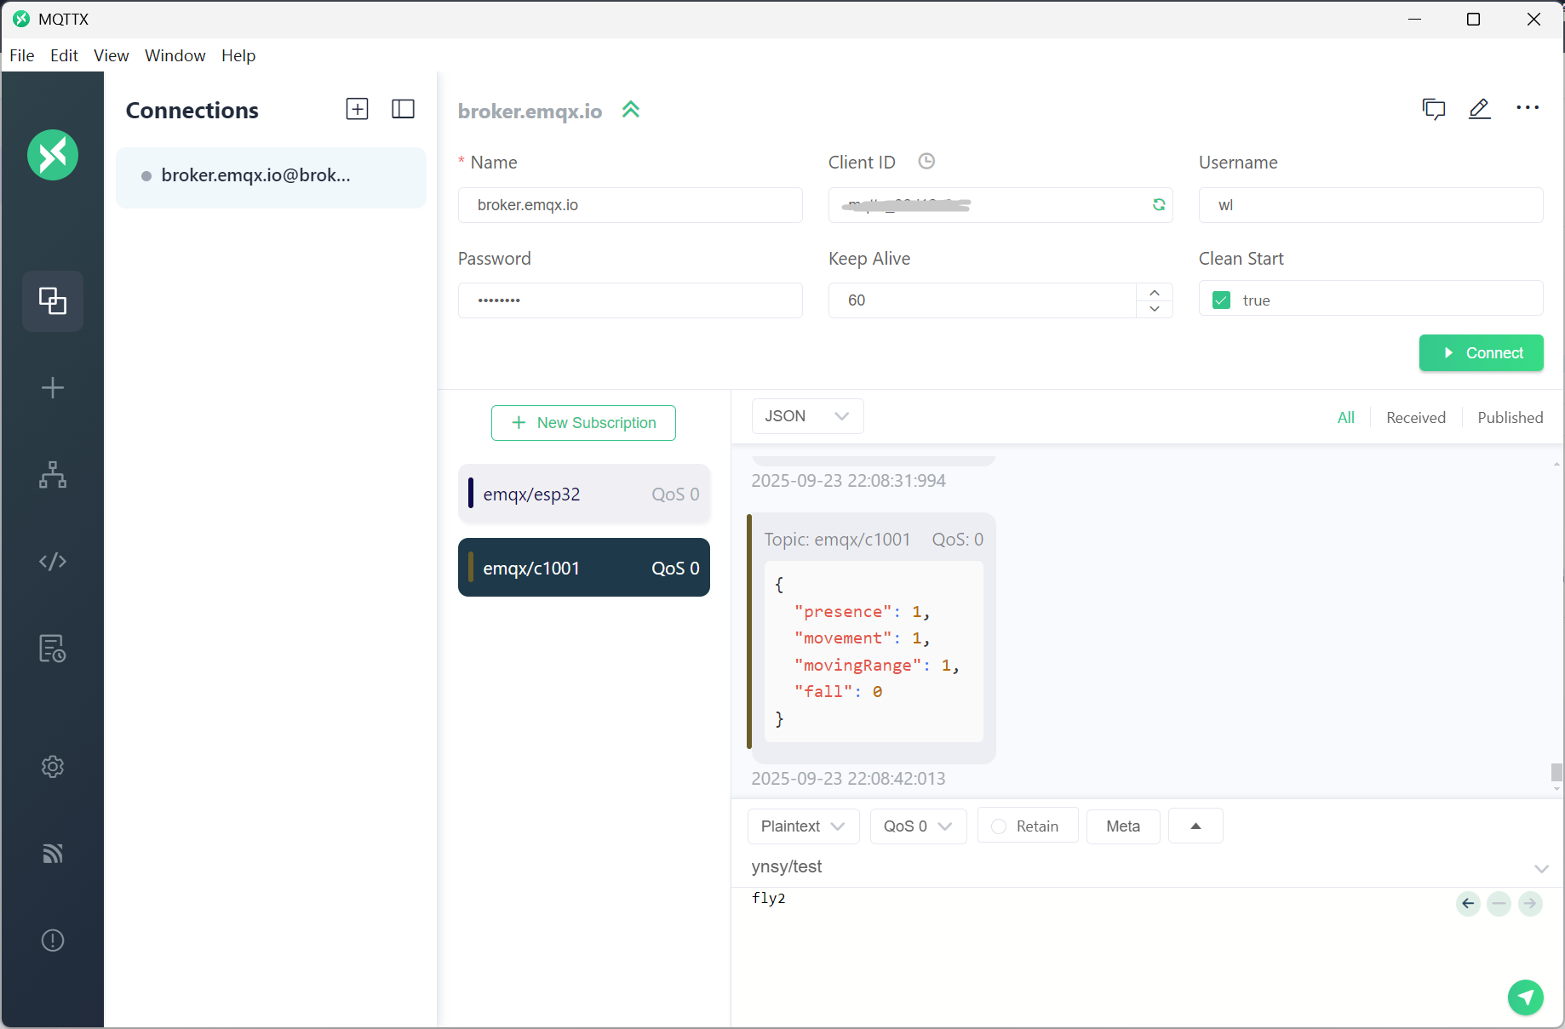Switch to the Received messages tab
Image resolution: width=1565 pixels, height=1029 pixels.
click(1415, 418)
